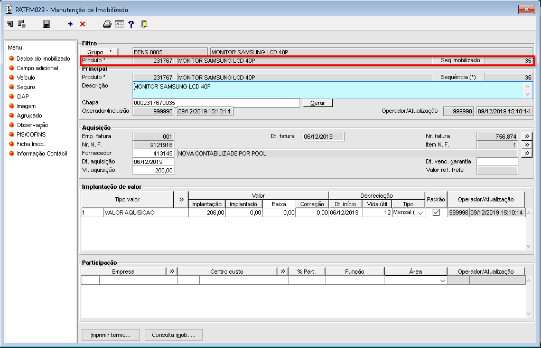
Task: Select Informação Contábil from the menu
Action: pyautogui.click(x=41, y=153)
